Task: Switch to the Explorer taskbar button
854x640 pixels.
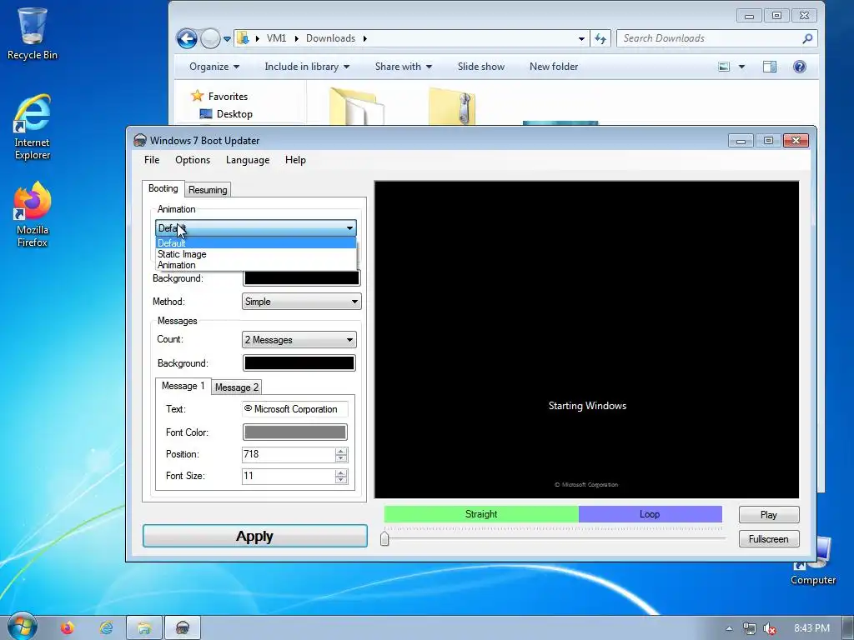Action: point(144,628)
